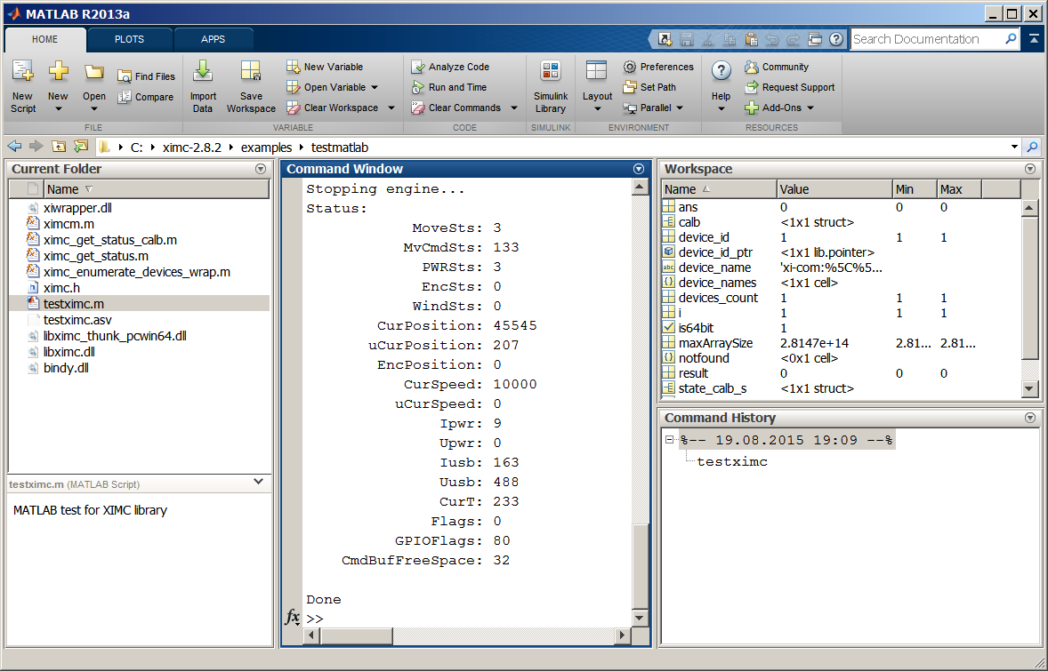Switch to the PLOTS tab
Screen dimensions: 1048x671
click(129, 39)
